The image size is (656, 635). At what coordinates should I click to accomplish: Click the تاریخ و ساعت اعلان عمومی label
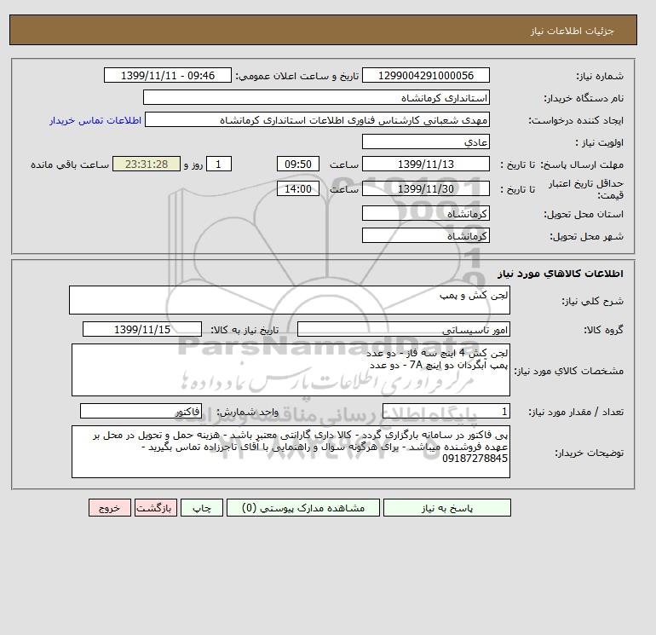pos(297,76)
